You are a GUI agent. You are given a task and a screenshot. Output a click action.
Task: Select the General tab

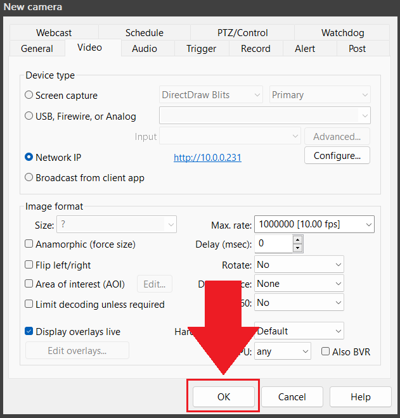(37, 49)
